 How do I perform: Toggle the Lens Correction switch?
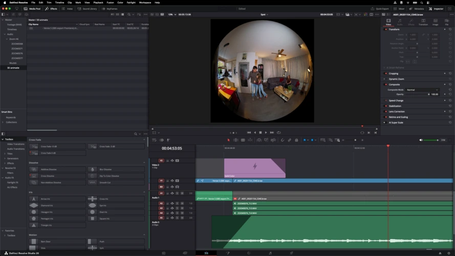[385, 112]
